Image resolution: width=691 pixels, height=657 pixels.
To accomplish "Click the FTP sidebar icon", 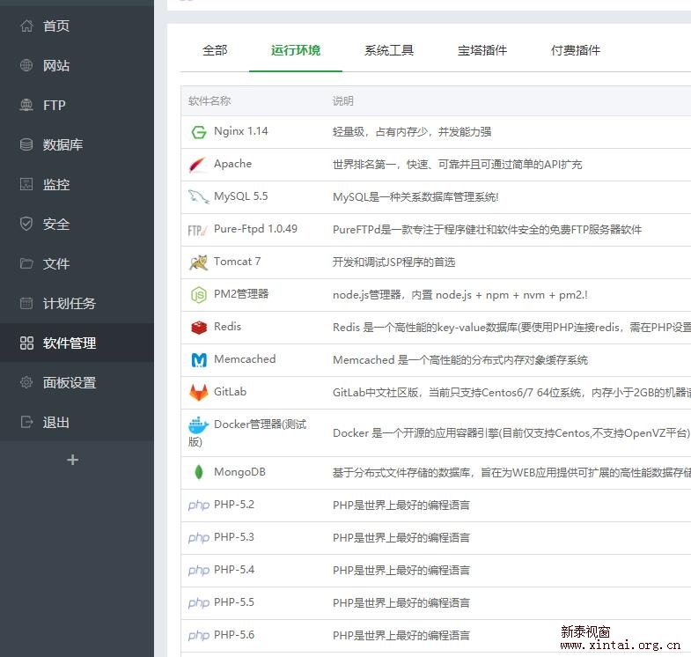I will tap(26, 105).
